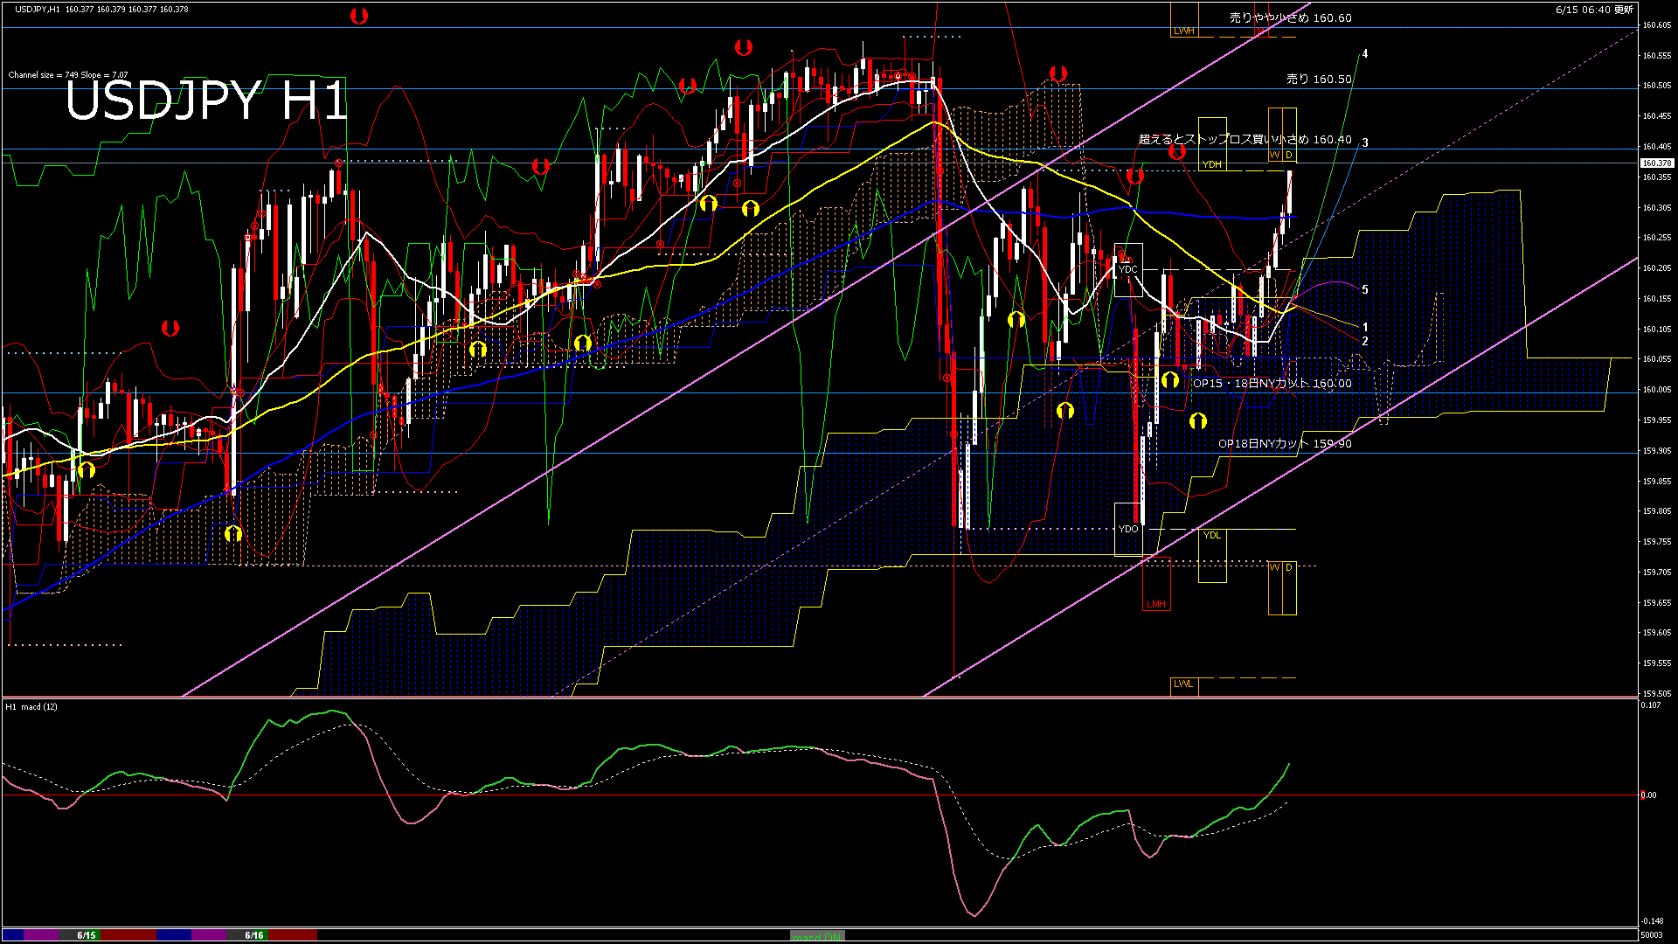Click the large "USDJPY H1" chart title
The height and width of the screenshot is (944, 1678).
206,101
